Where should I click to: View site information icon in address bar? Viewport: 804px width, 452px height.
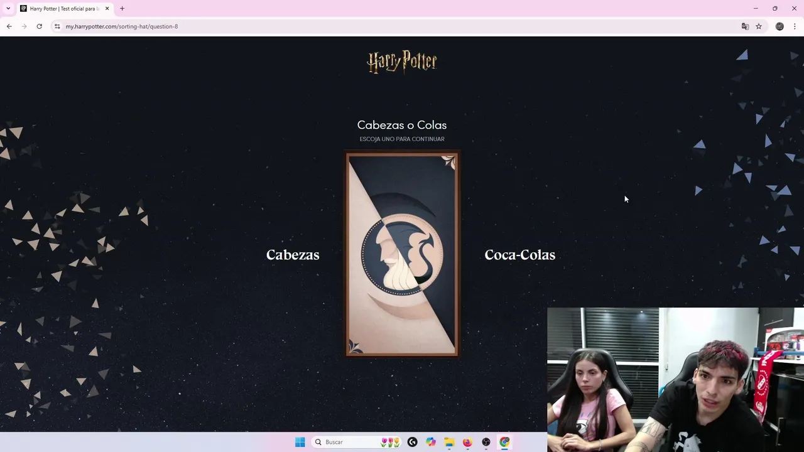click(x=57, y=26)
